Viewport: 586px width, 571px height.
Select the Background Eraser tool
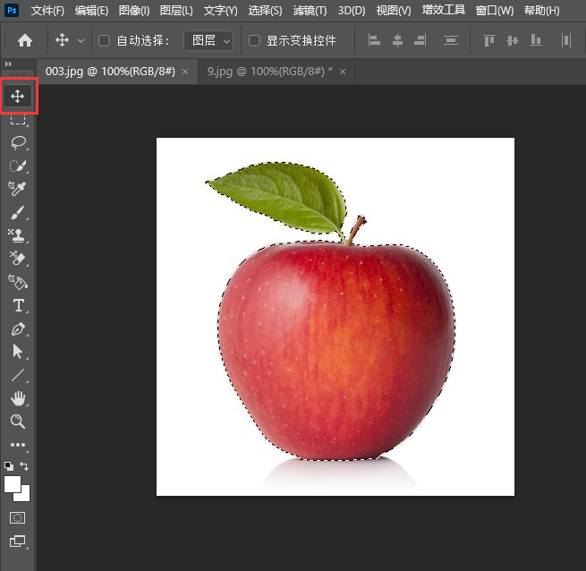click(17, 259)
